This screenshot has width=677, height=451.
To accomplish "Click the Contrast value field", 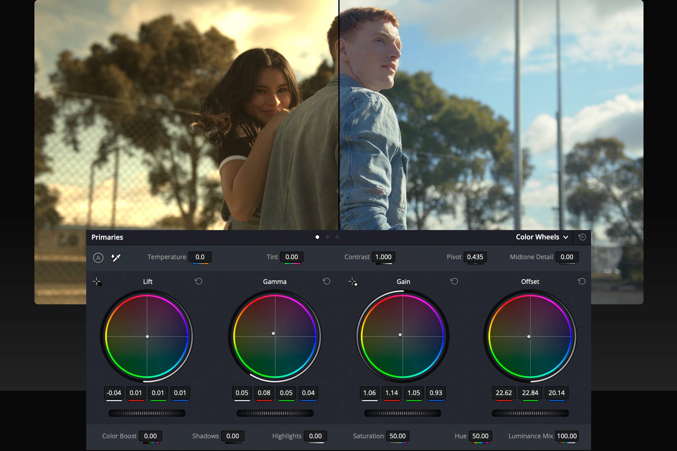I will pos(383,257).
